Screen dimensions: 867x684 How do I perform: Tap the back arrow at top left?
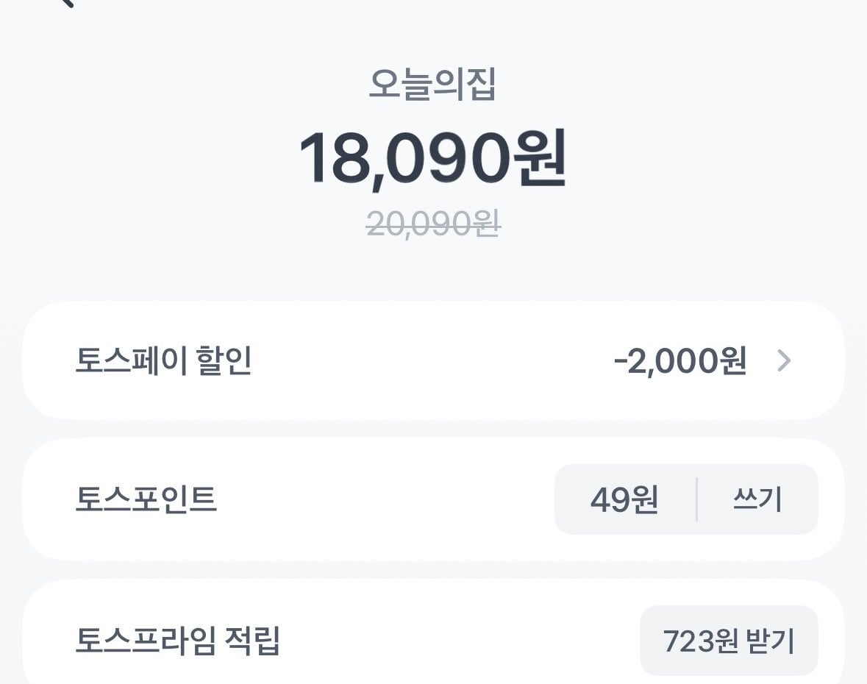[66, 3]
